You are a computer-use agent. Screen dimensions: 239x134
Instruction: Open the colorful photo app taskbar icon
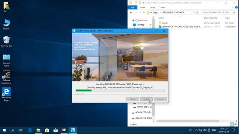[64, 130]
